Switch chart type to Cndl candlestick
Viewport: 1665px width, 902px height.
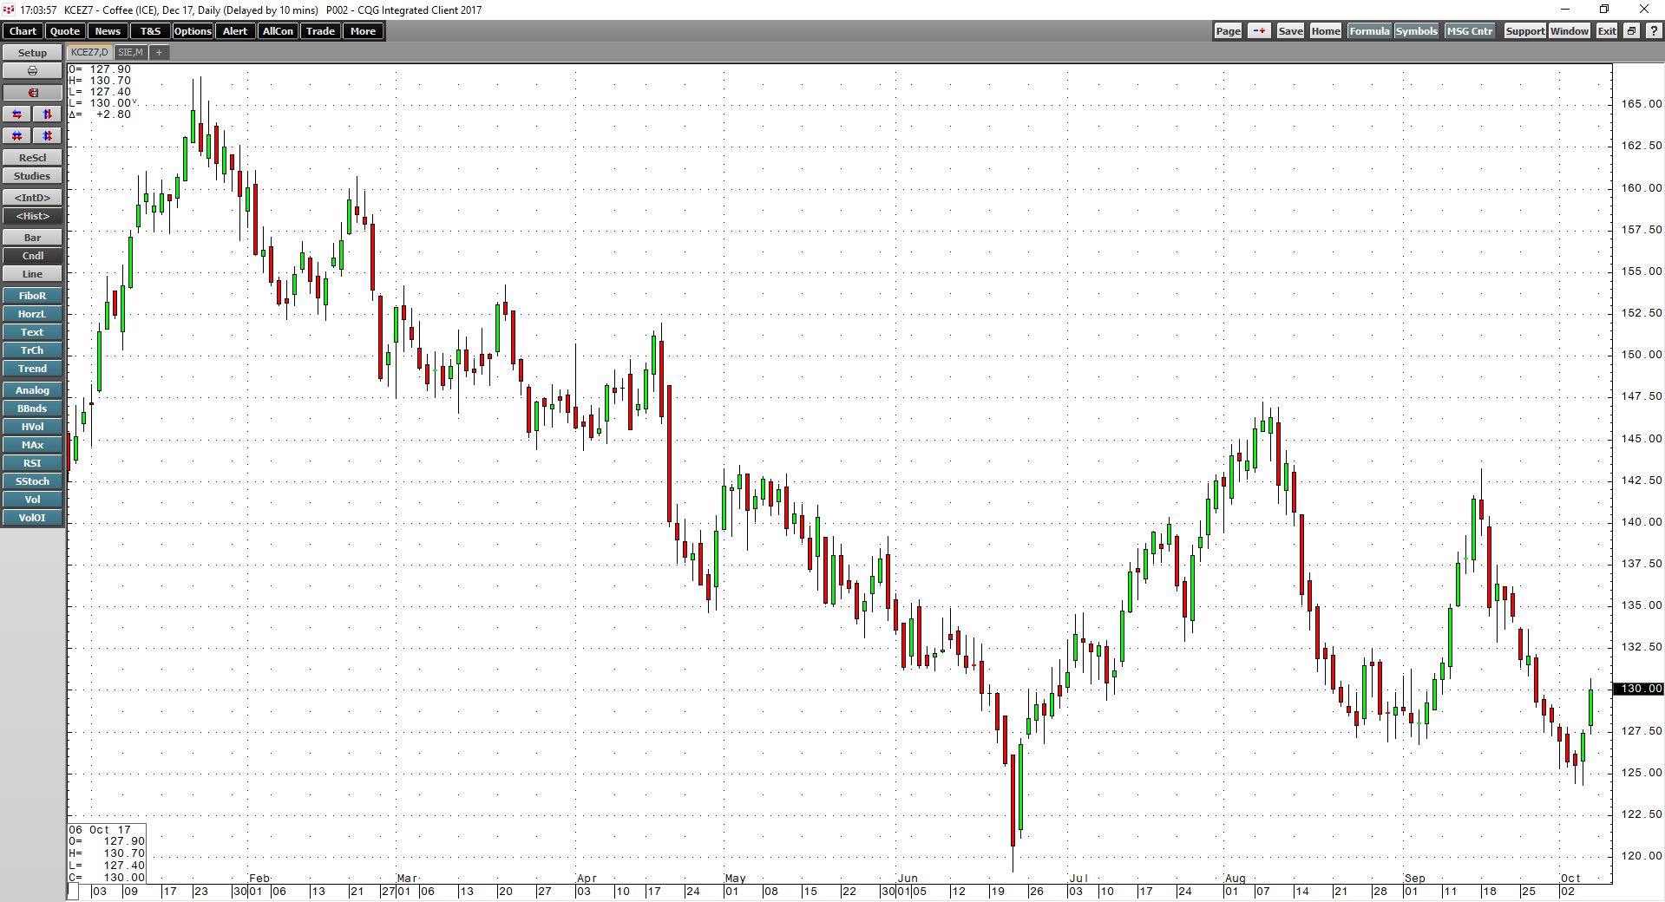point(32,256)
